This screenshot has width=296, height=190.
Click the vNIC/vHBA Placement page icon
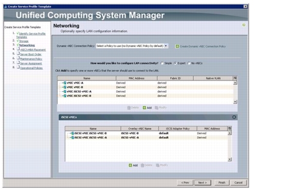point(18,49)
